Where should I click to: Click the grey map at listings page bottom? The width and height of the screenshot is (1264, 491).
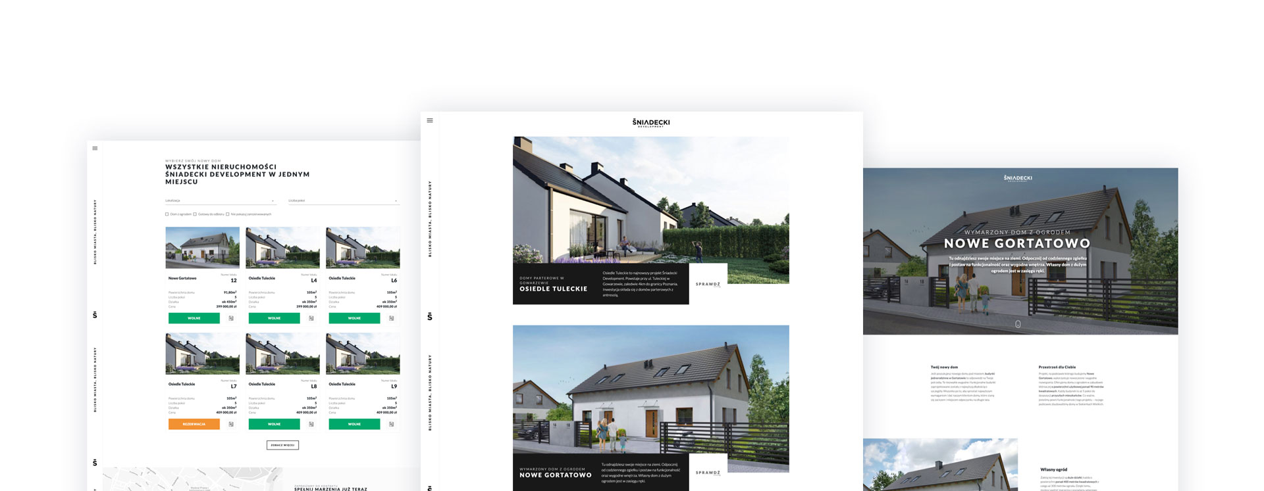coord(193,479)
